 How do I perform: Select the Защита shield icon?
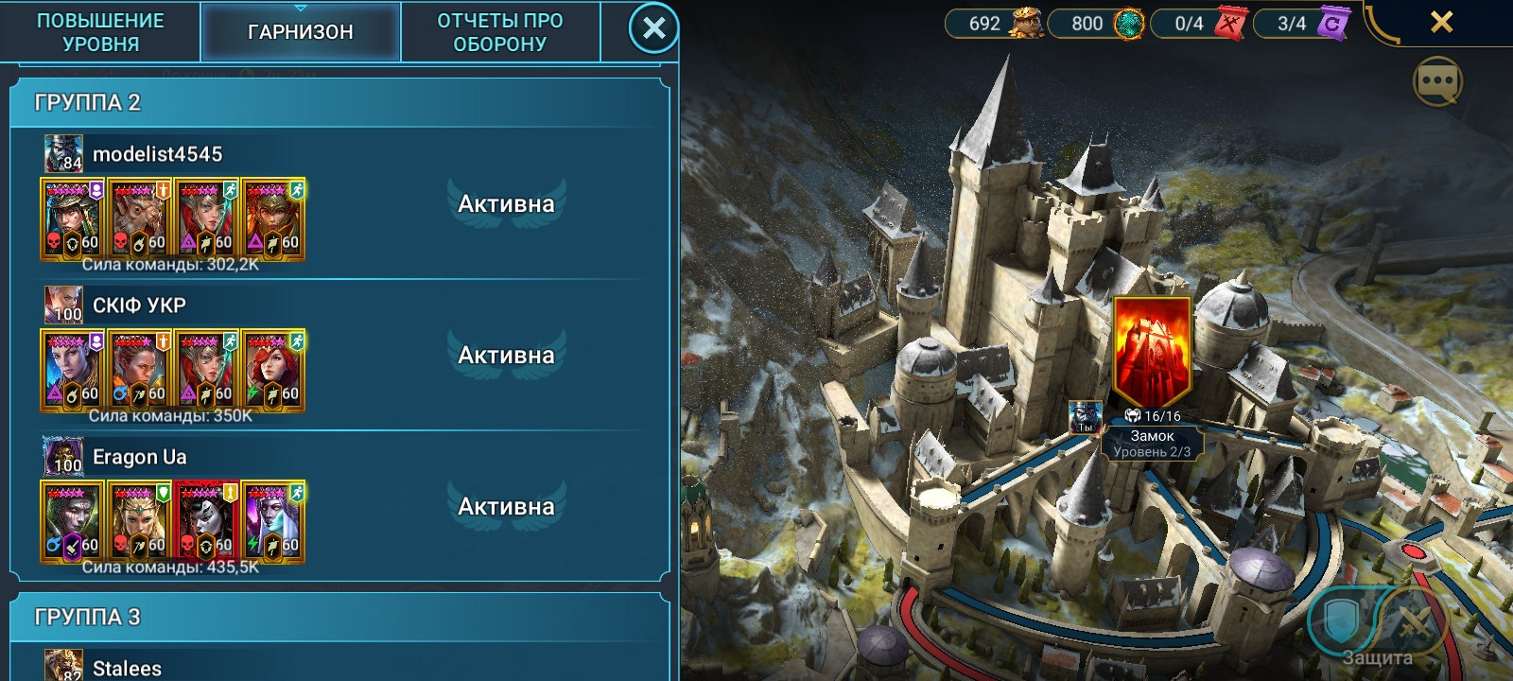pyautogui.click(x=1340, y=620)
